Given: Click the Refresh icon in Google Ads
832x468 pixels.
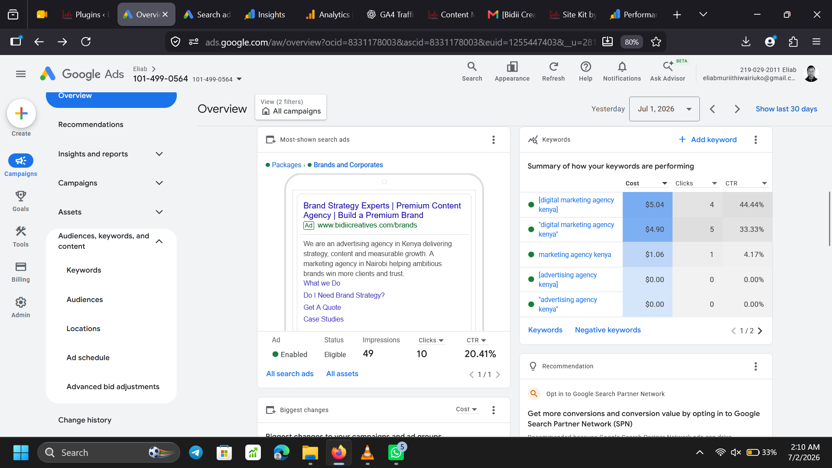Looking at the screenshot, I should [x=553, y=71].
